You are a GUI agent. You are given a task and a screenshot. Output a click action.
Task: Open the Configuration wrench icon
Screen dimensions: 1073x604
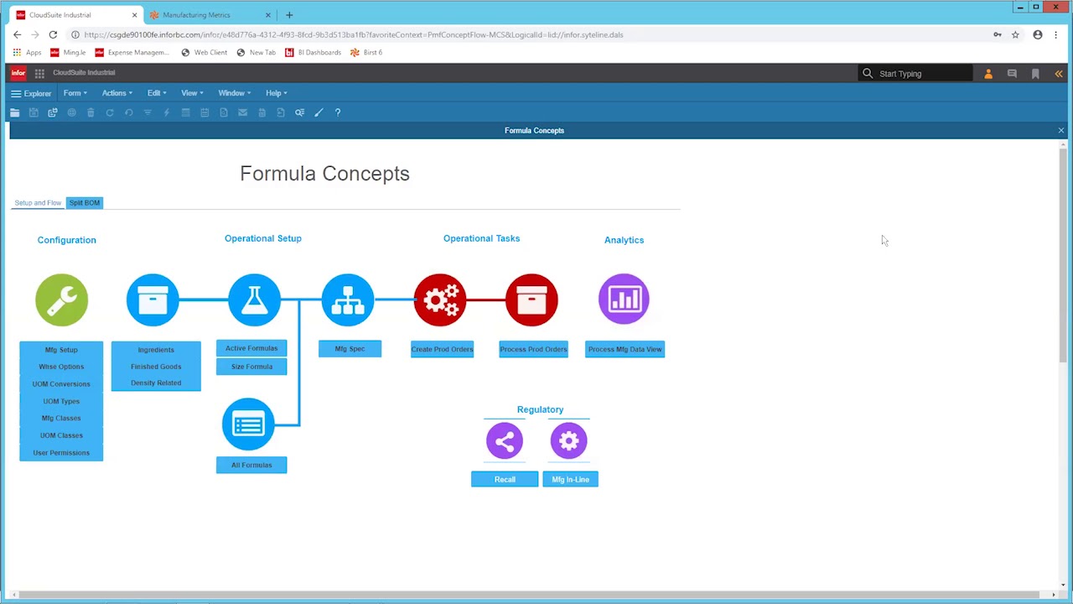(x=61, y=299)
